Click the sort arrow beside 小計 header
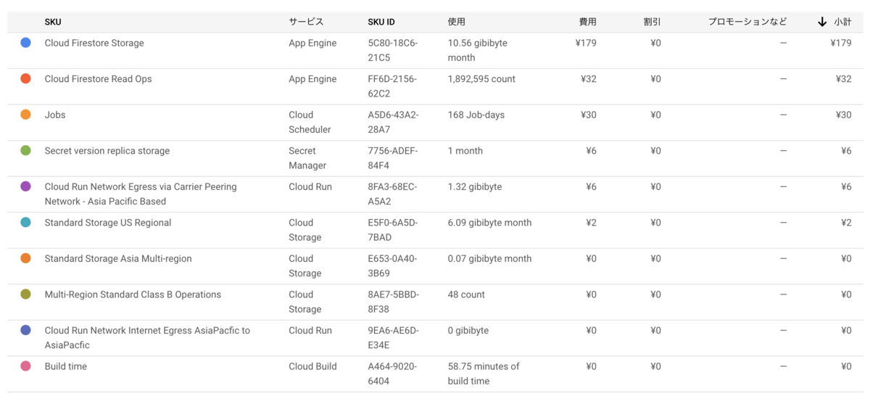The height and width of the screenshot is (396, 870). tap(822, 22)
